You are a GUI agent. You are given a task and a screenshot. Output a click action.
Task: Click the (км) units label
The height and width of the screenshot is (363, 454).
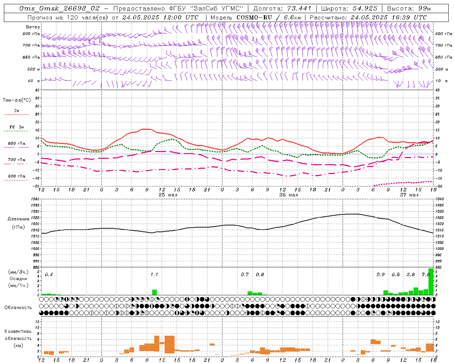tap(18, 345)
